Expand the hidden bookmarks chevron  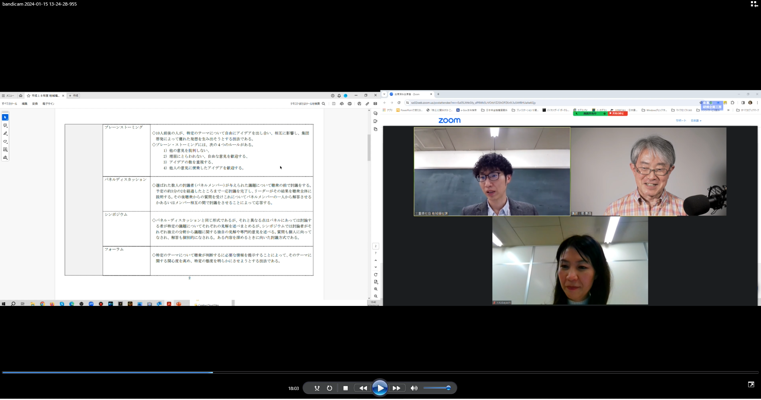(728, 110)
